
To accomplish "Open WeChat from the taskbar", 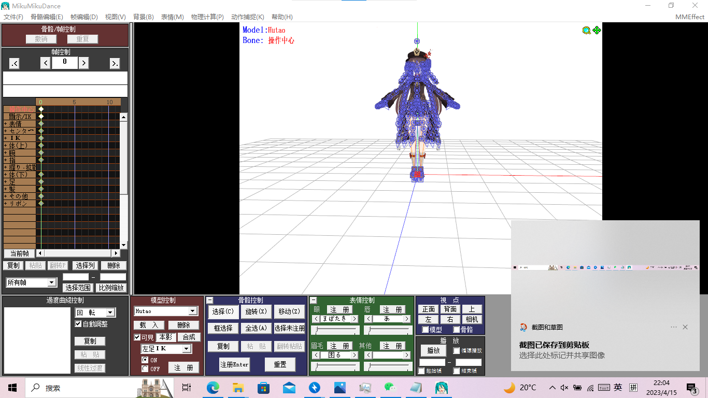I will (x=390, y=388).
